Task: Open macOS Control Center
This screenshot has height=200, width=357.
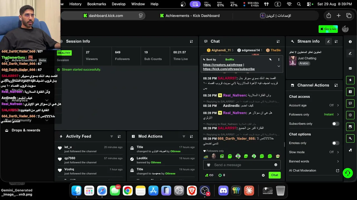Action: click(309, 4)
